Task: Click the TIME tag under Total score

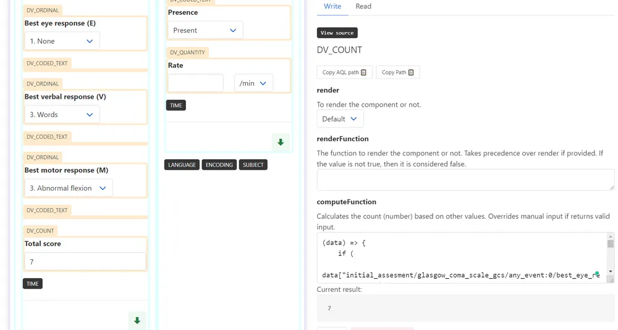Action: tap(33, 284)
